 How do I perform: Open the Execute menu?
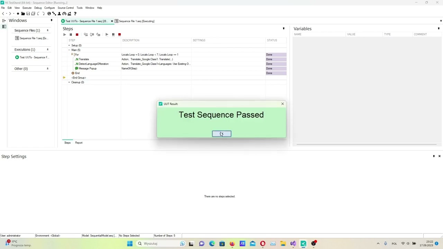[27, 8]
